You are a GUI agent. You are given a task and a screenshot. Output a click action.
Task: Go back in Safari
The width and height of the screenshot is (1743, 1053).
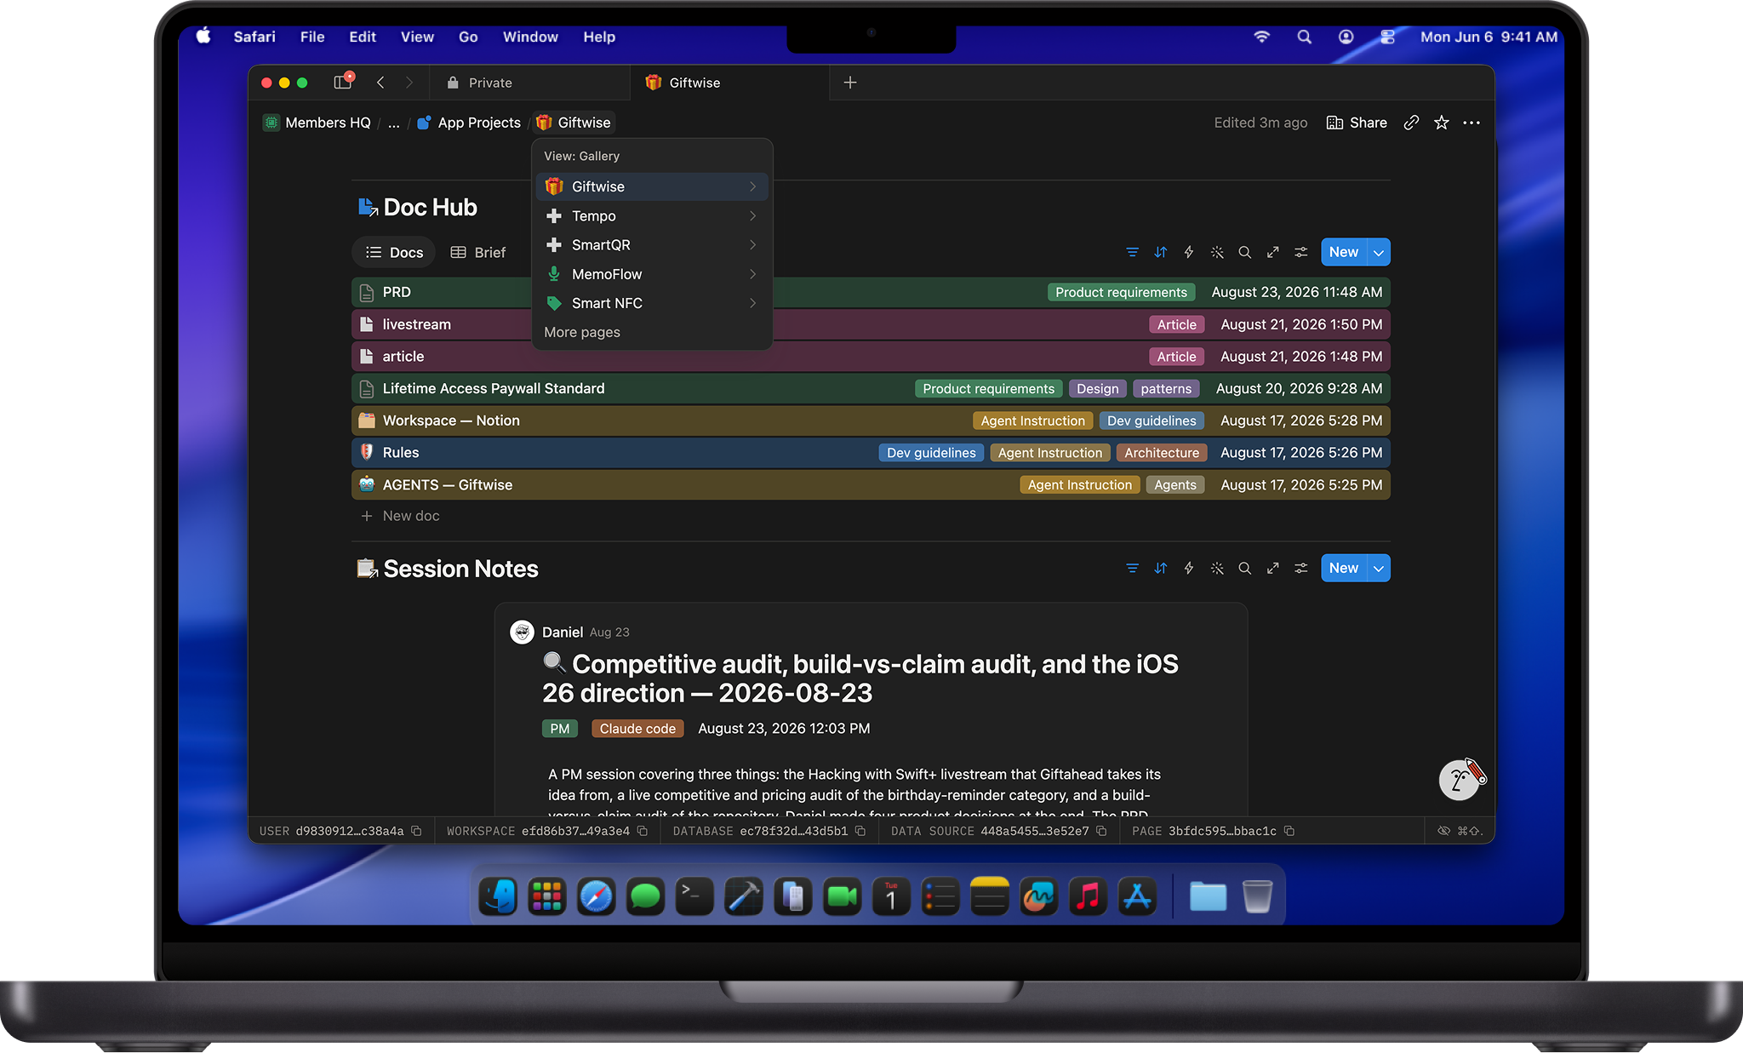click(x=380, y=83)
